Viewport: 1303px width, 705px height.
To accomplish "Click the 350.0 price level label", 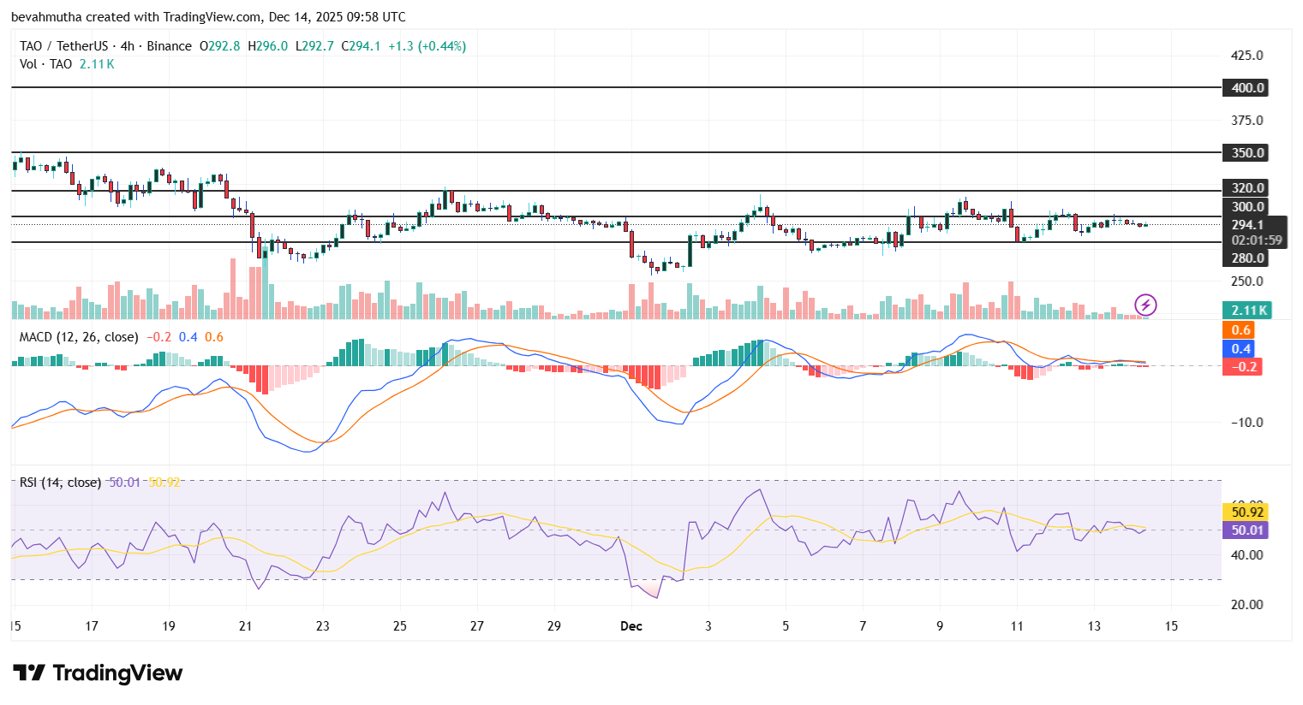I will 1245,153.
